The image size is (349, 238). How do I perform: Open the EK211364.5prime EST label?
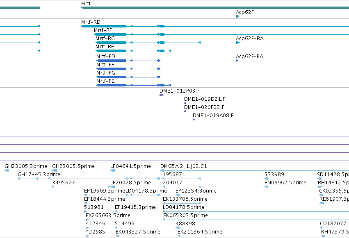[200, 232]
